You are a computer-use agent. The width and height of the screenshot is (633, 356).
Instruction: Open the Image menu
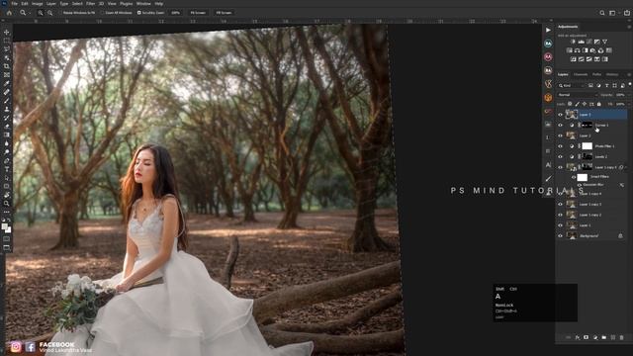click(x=38, y=3)
